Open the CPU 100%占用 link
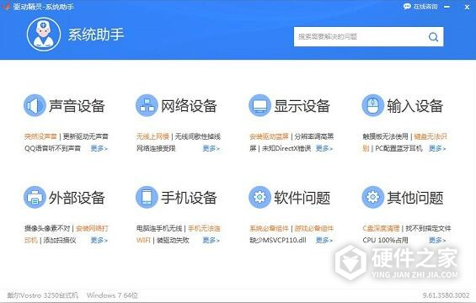 (x=385, y=241)
